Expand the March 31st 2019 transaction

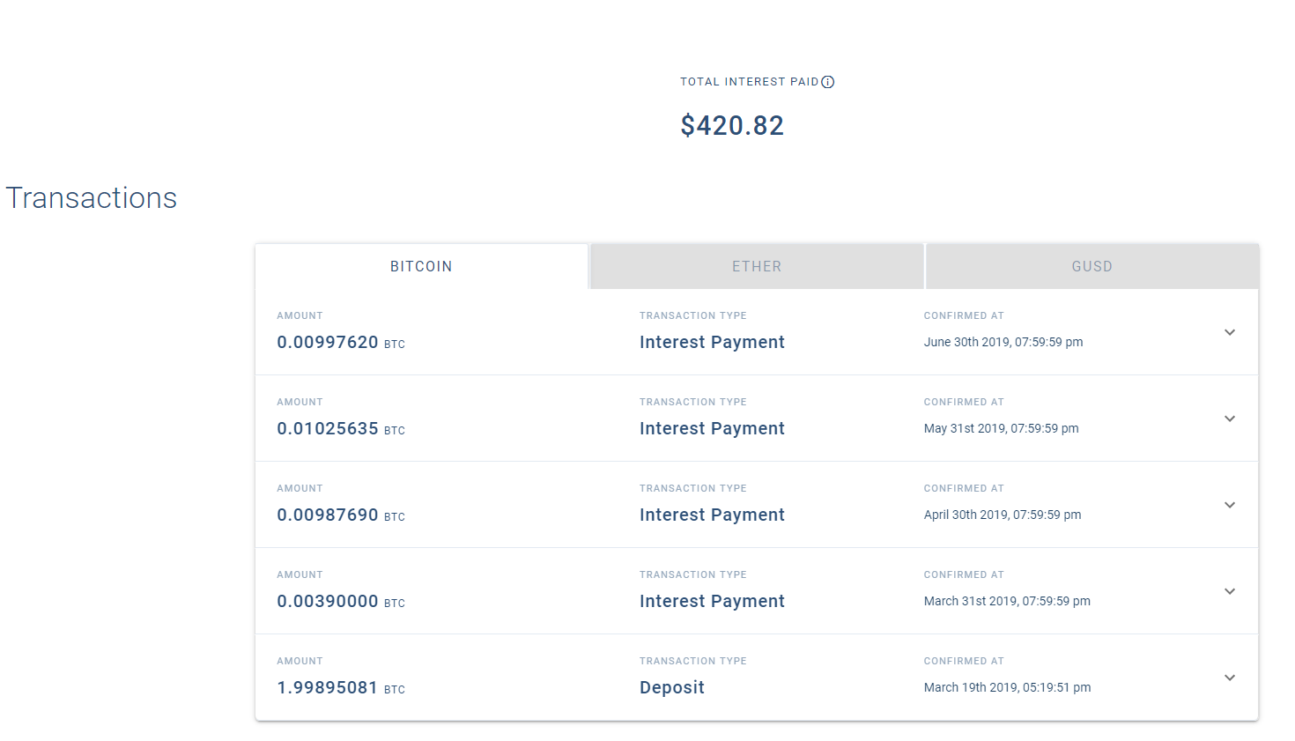coord(1230,591)
